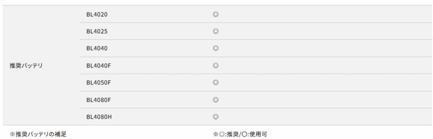Click the double-circle mark beside BL4025
Viewport: 433px width, 139px height.
[215, 31]
